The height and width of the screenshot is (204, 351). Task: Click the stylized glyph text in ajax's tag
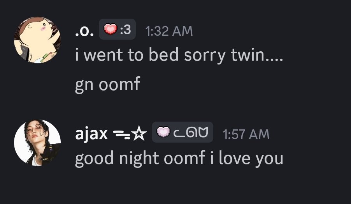(x=191, y=132)
